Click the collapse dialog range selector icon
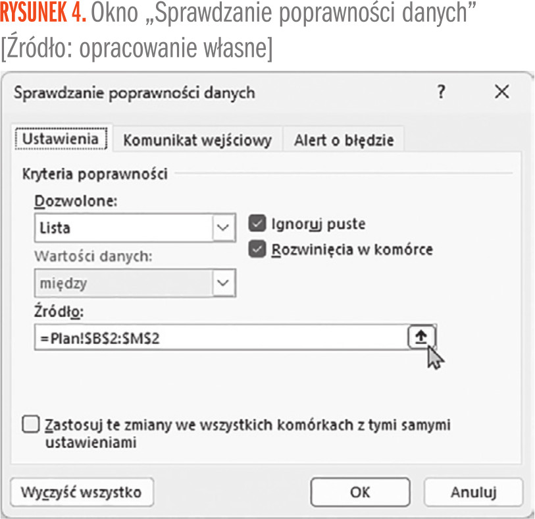 [422, 337]
